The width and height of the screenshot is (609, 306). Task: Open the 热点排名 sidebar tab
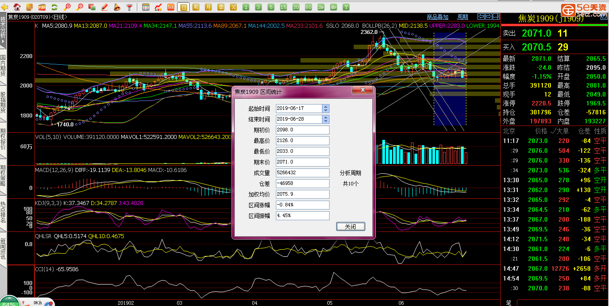point(3,212)
